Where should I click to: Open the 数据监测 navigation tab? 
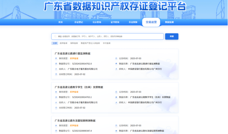pos(169,22)
